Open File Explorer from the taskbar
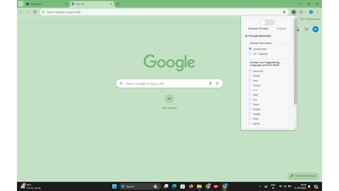339x191 pixels. coord(199,186)
